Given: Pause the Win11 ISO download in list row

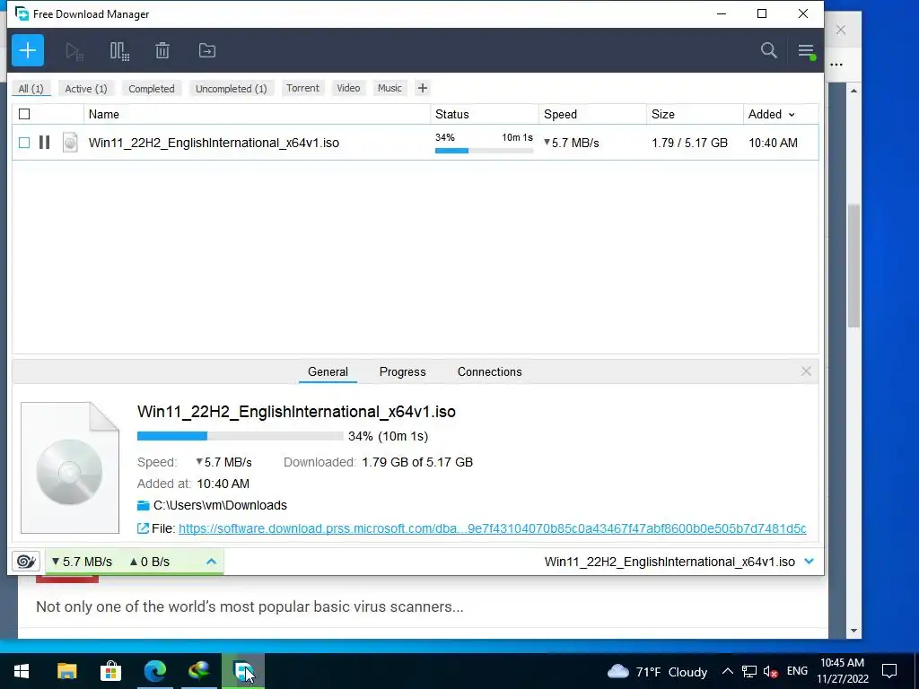Looking at the screenshot, I should pyautogui.click(x=45, y=143).
